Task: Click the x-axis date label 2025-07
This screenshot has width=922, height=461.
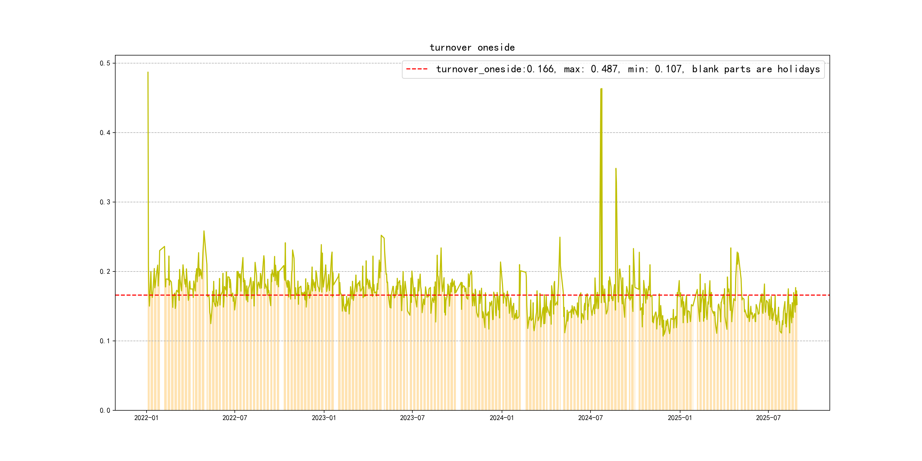Action: (768, 418)
